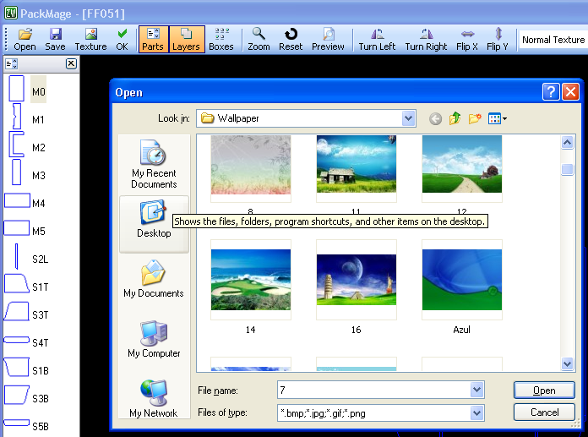Flip vertically with Flip Y

498,40
